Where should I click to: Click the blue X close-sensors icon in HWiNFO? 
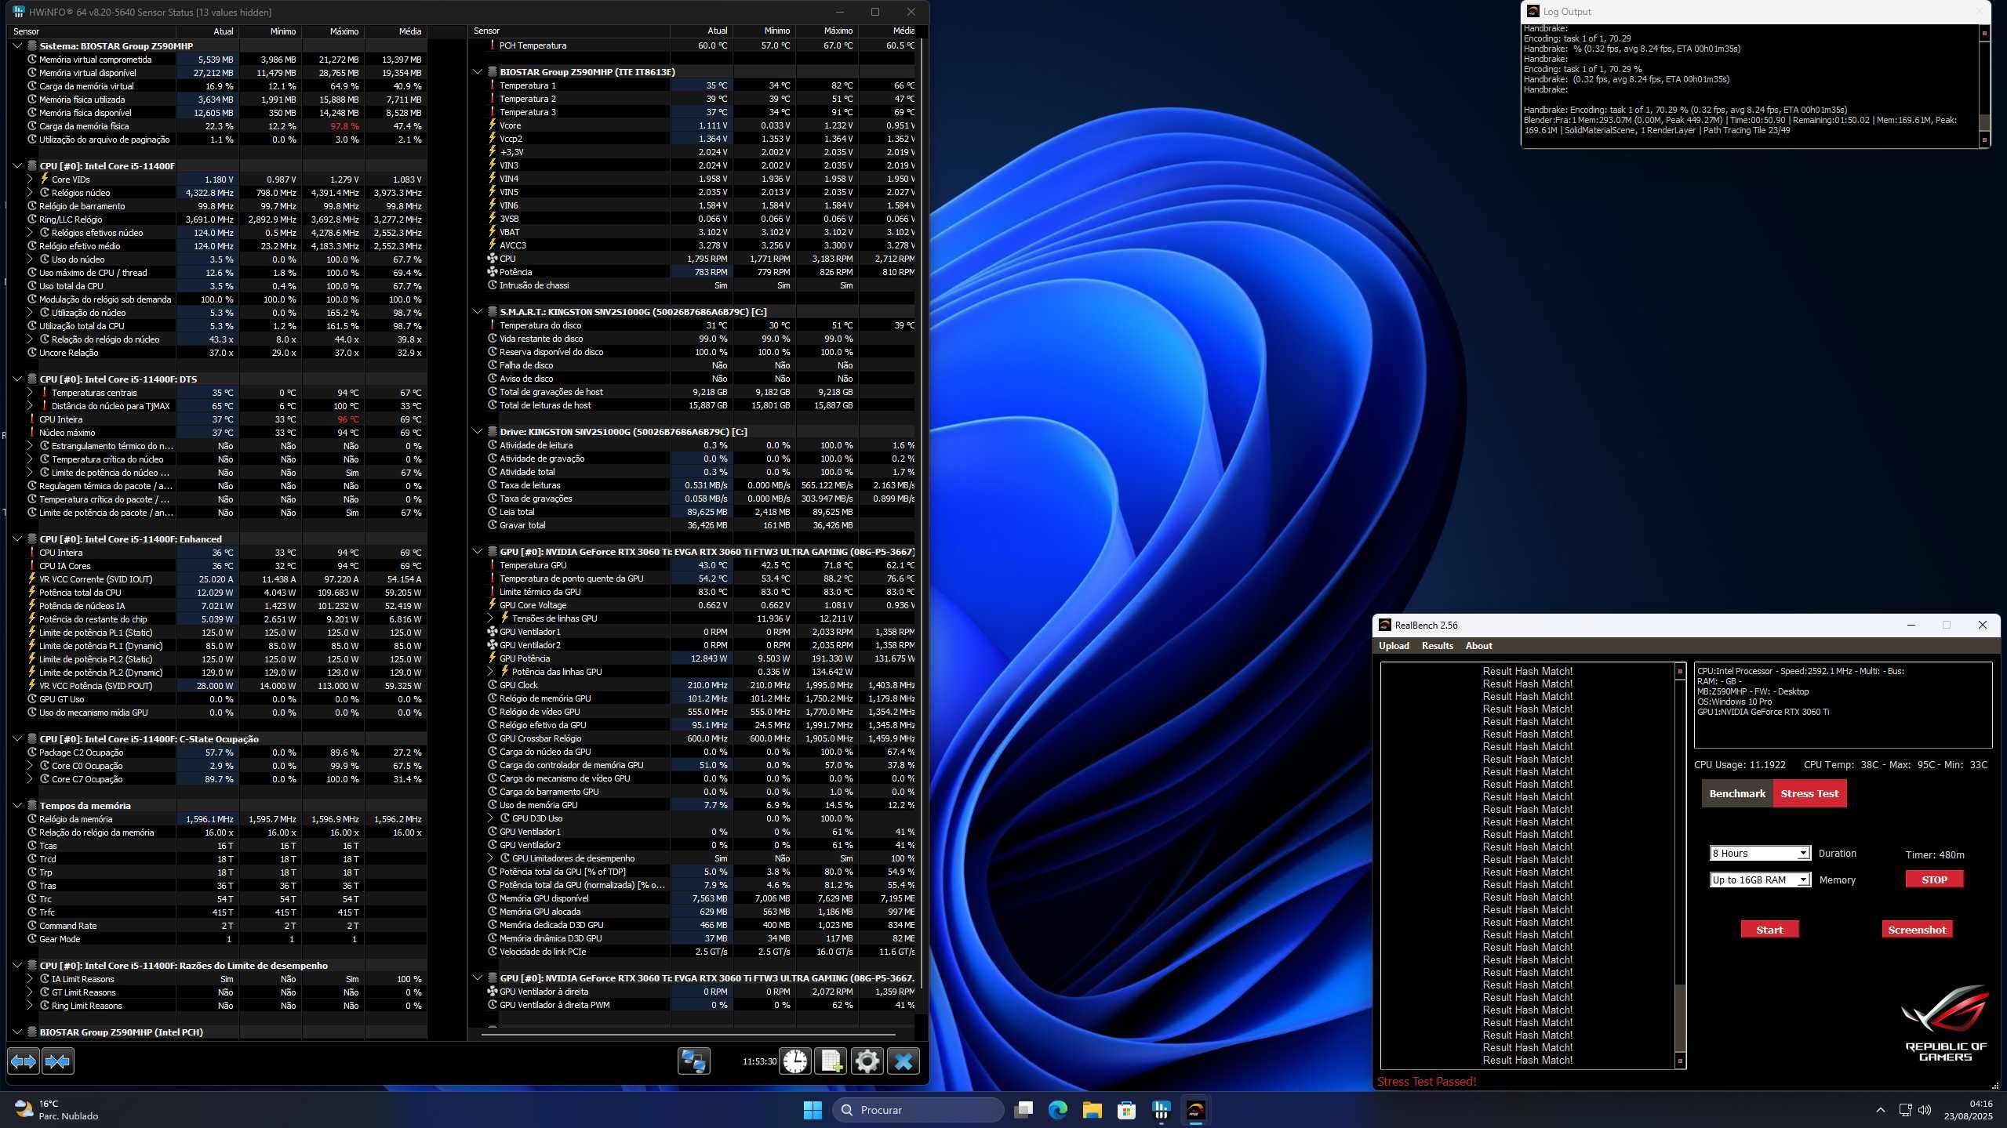tap(904, 1061)
